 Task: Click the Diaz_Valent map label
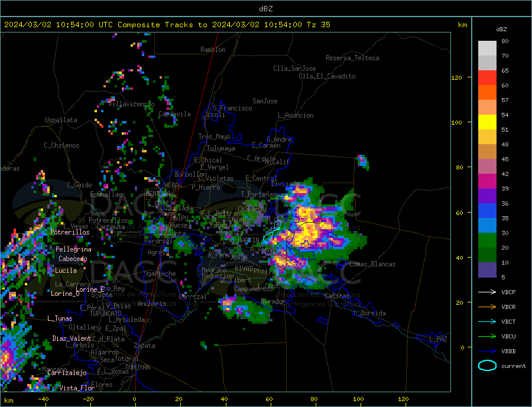(x=72, y=338)
